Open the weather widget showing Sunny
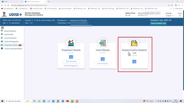The width and height of the screenshot is (184, 103). (148, 101)
